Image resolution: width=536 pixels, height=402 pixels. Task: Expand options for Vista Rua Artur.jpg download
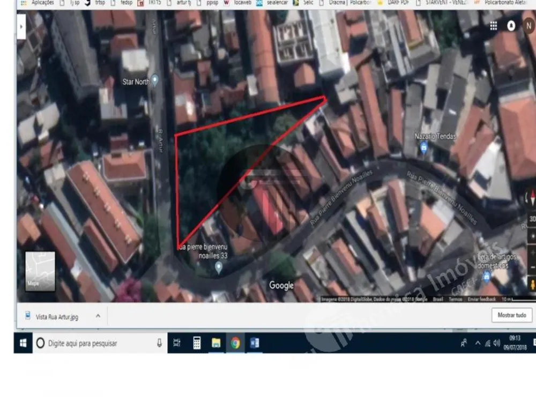(98, 316)
